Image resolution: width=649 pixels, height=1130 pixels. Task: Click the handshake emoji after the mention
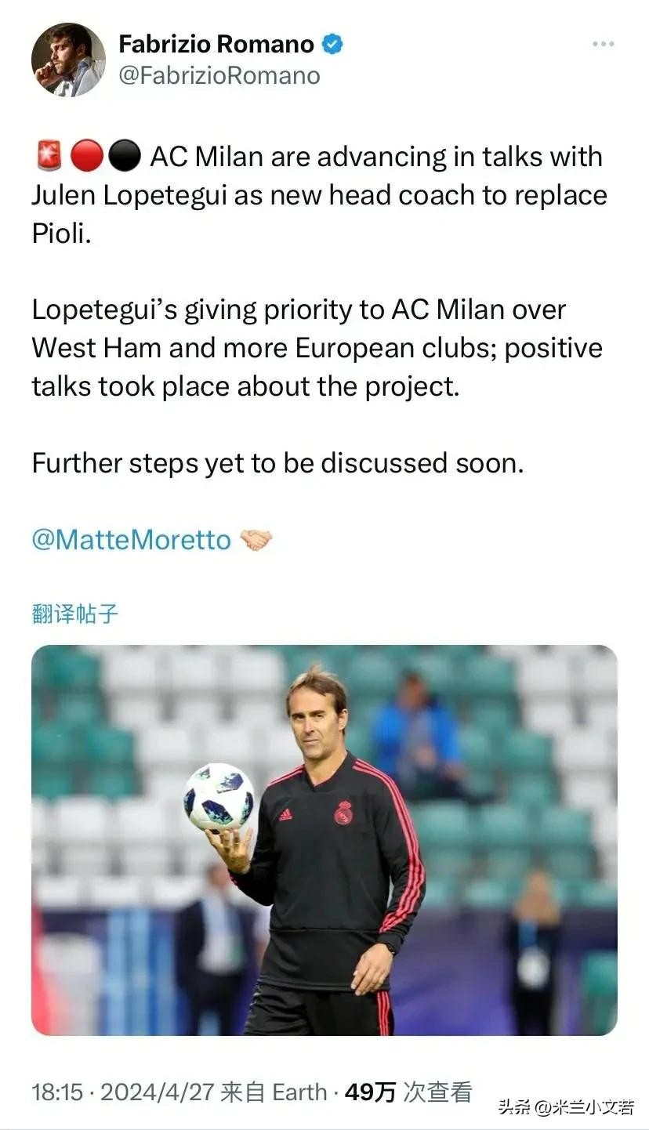point(256,539)
